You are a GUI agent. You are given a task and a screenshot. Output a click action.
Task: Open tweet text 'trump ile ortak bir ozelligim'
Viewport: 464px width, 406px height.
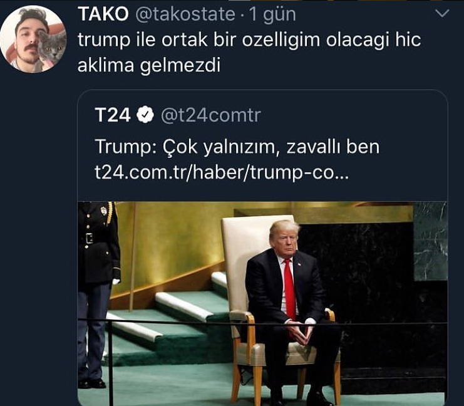(199, 39)
